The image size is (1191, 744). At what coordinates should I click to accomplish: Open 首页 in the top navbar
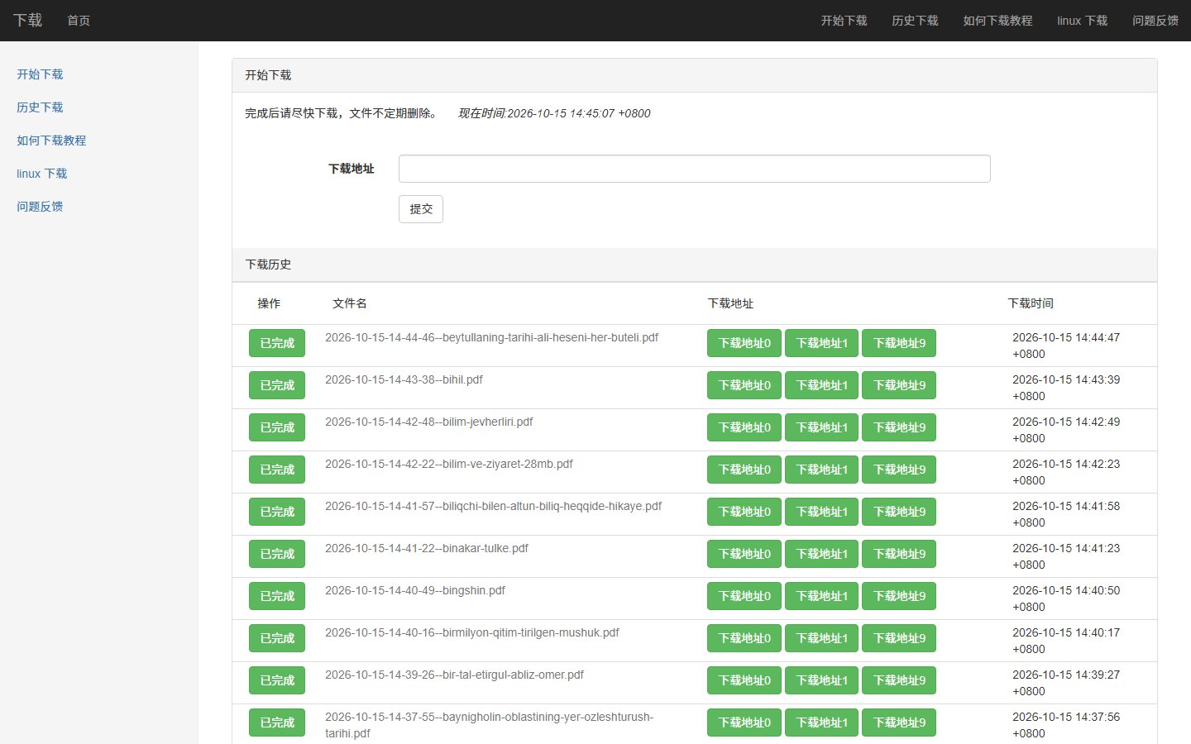point(79,21)
